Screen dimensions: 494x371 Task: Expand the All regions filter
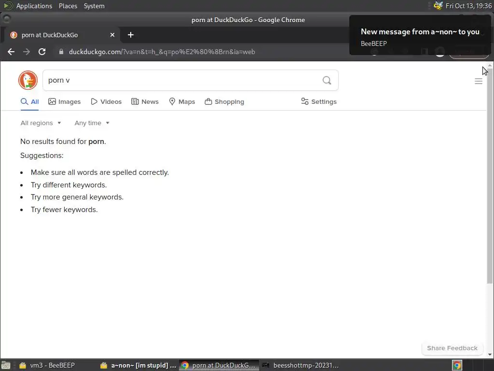41,123
